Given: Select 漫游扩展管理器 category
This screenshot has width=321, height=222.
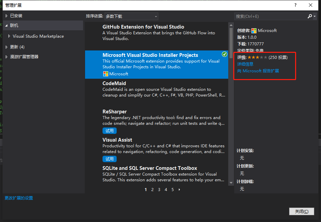Looking at the screenshot, I should [x=24, y=57].
